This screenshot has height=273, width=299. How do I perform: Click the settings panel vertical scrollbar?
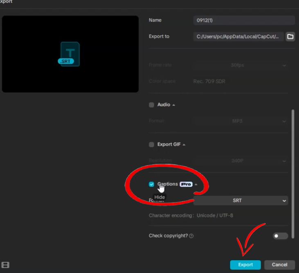293,174
